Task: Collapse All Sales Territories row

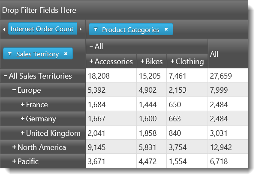Action: [6, 76]
